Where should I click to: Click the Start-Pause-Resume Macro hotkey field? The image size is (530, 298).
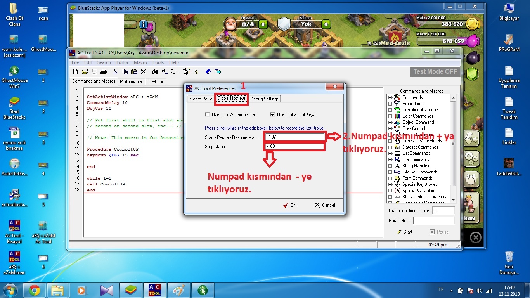(x=295, y=137)
